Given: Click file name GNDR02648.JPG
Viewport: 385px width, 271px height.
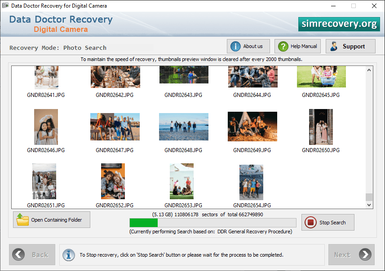Looking at the screenshot, I should coord(183,150).
